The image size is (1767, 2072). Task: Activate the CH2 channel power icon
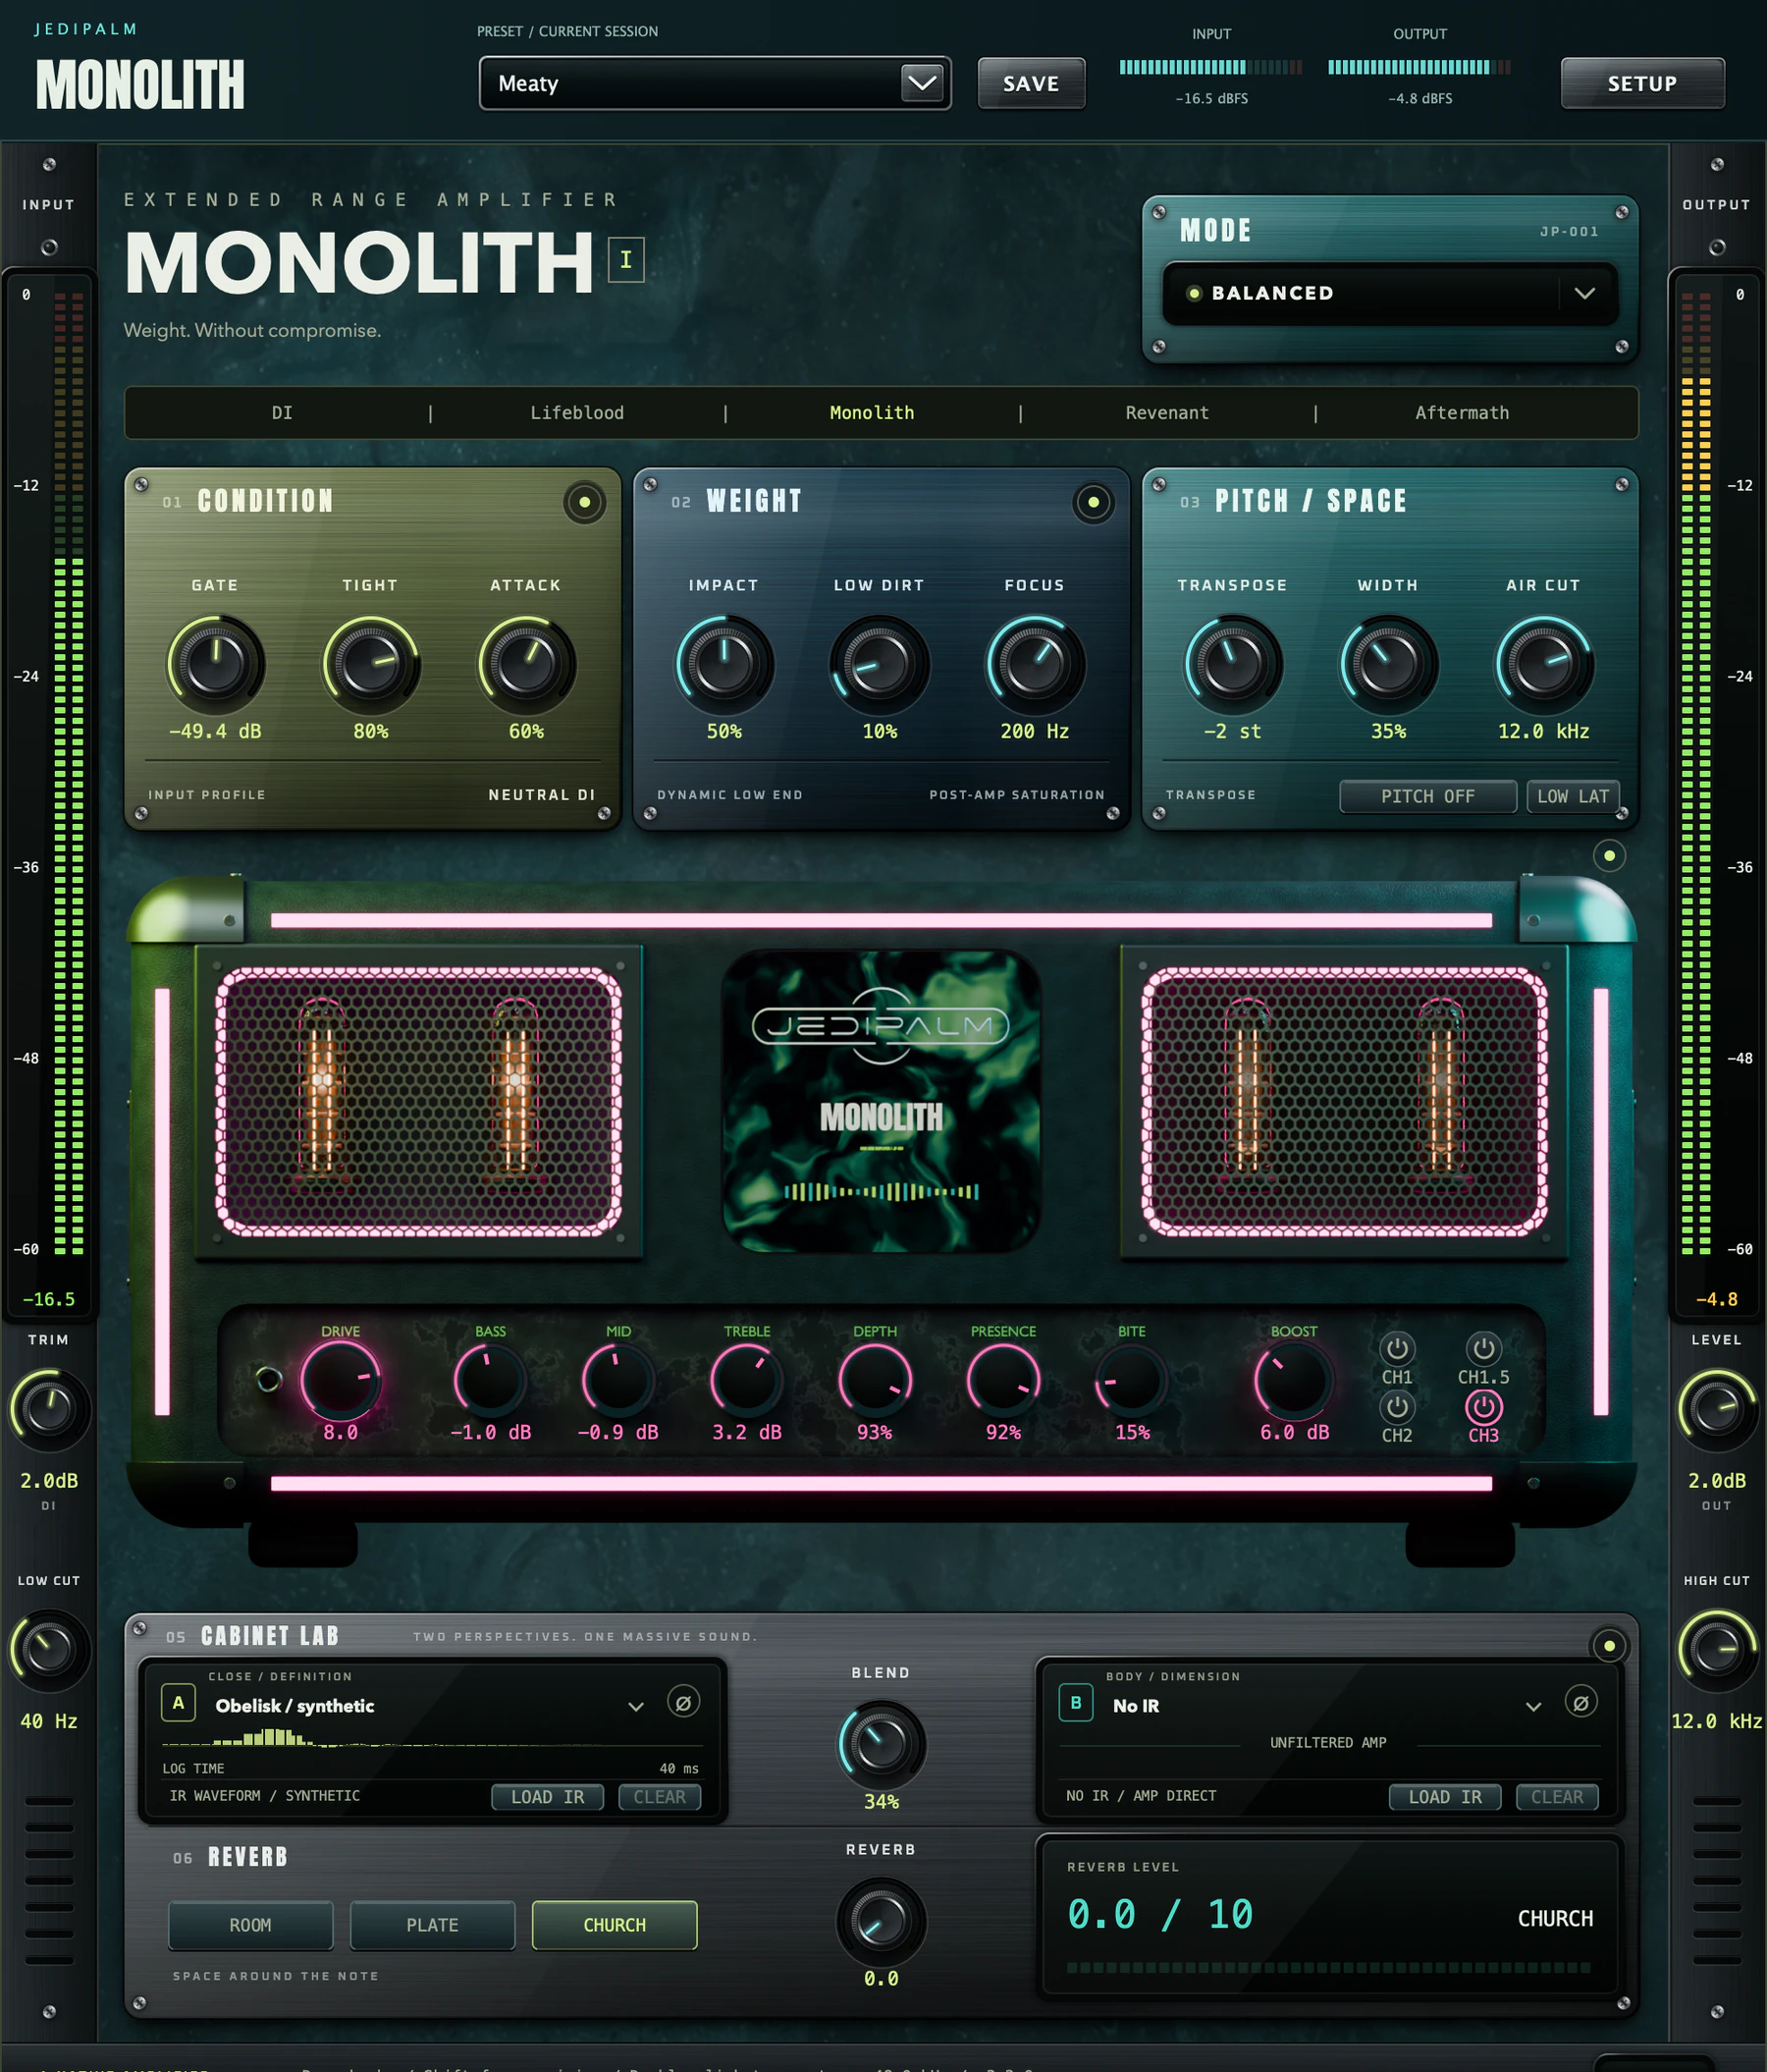click(1396, 1407)
